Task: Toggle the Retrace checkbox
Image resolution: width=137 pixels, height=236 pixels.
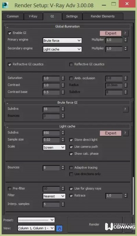Action: pos(71,196)
